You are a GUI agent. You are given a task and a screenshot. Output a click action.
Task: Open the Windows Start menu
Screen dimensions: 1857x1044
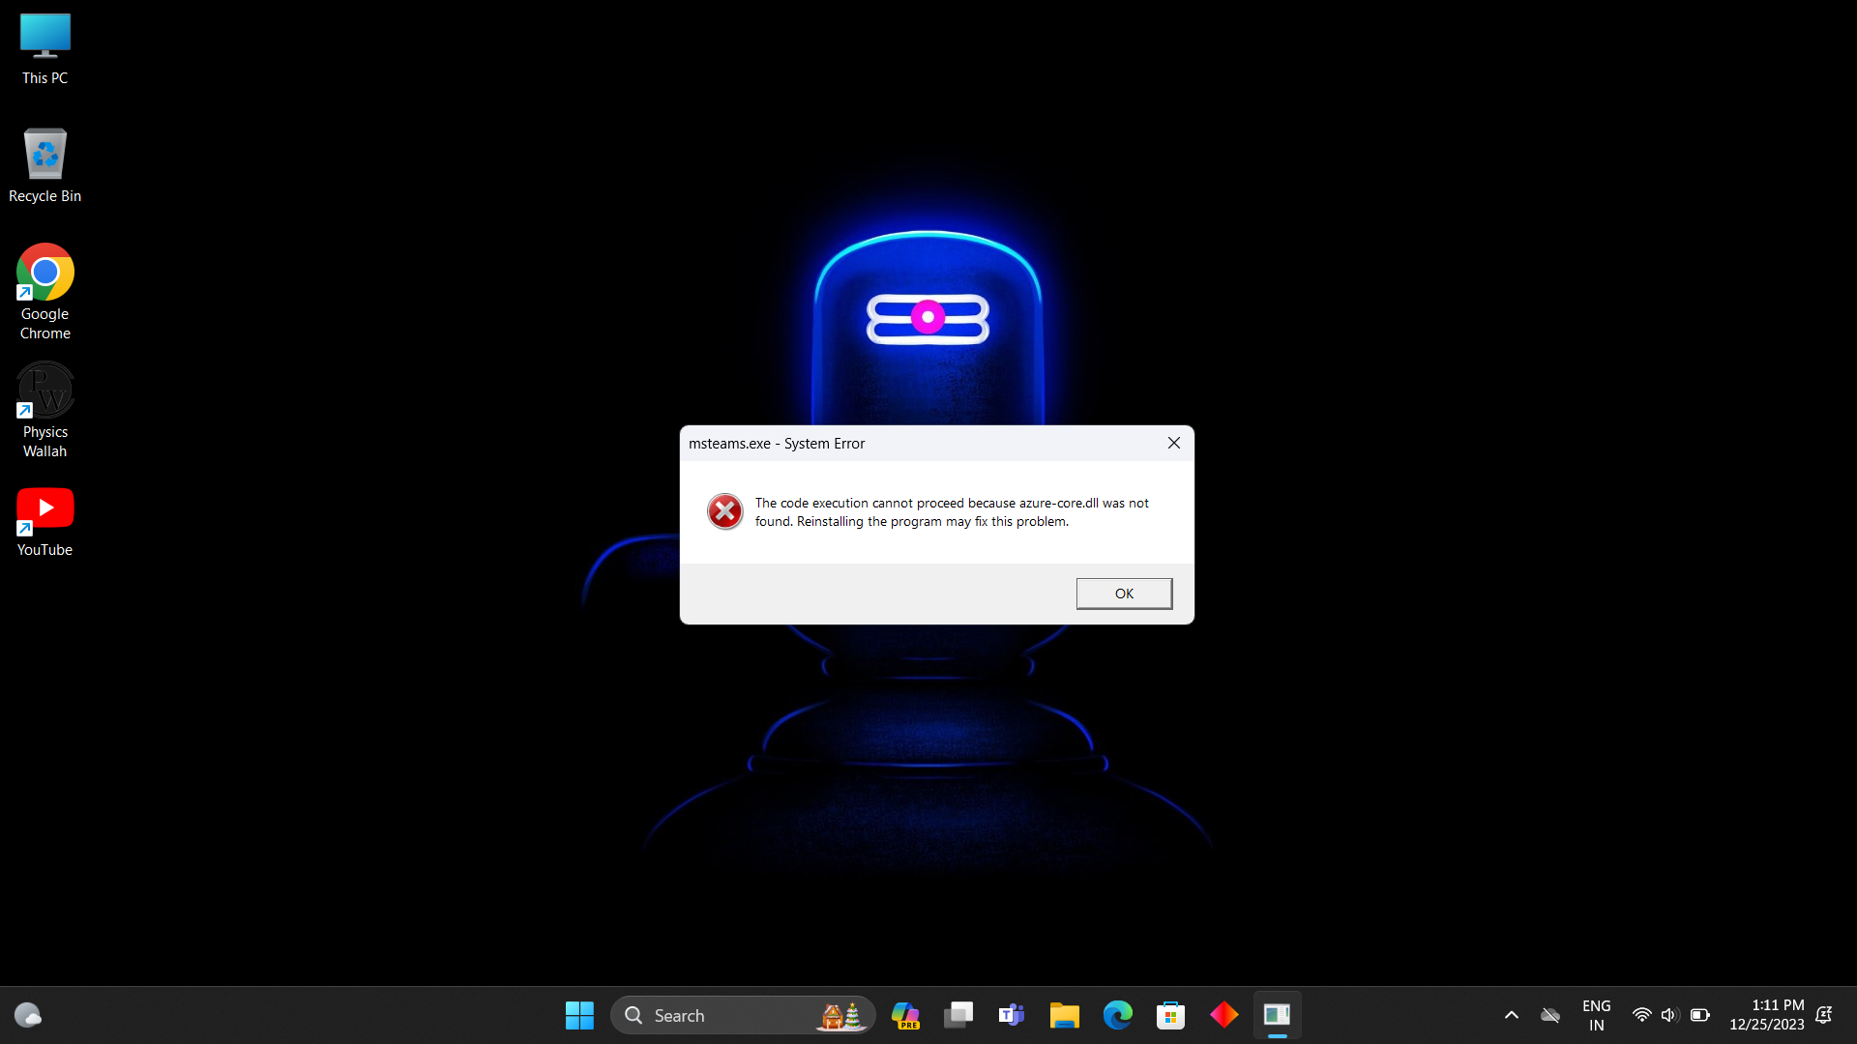pos(579,1015)
